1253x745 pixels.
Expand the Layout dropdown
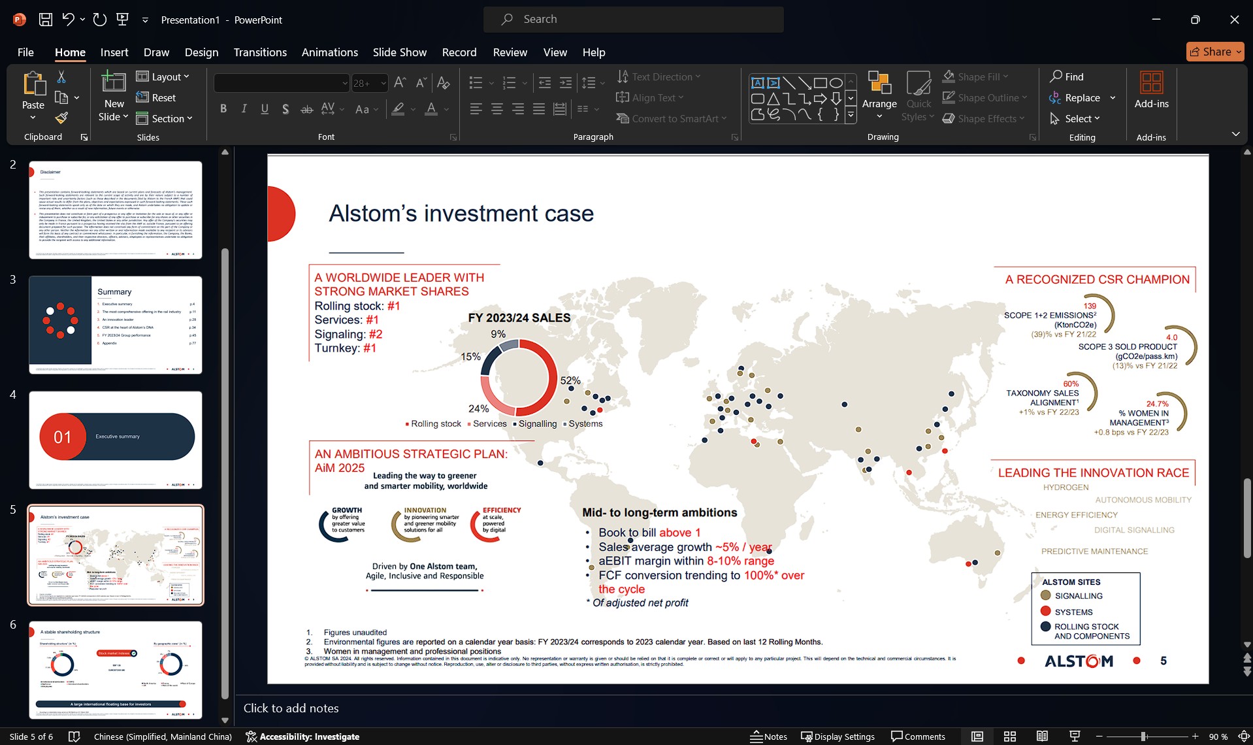point(163,76)
